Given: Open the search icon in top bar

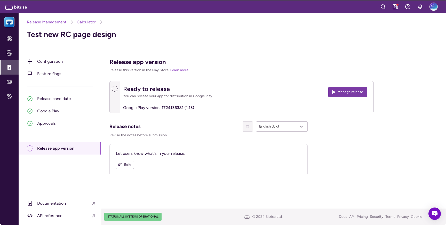Looking at the screenshot, I should click(383, 7).
